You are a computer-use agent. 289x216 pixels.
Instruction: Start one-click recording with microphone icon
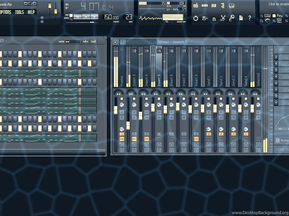point(232,18)
